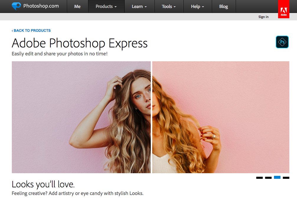Click the Photoshop.com site name
This screenshot has height=200, width=297.
(x=41, y=6)
